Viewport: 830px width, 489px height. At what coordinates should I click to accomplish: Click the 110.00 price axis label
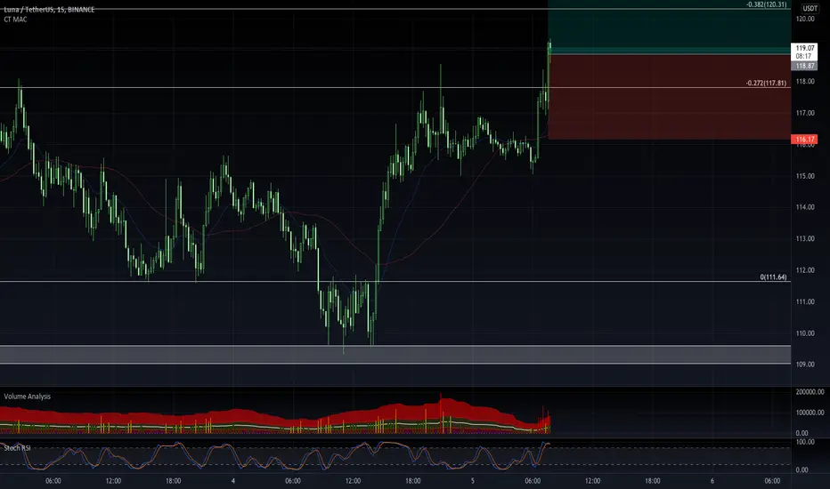805,333
